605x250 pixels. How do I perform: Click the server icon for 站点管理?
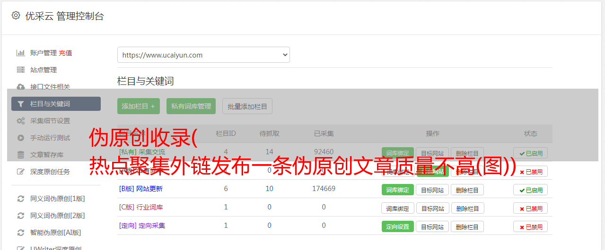coord(20,70)
